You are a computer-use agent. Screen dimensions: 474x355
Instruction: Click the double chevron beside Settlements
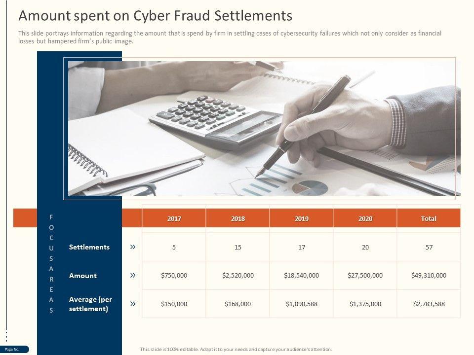coord(133,247)
